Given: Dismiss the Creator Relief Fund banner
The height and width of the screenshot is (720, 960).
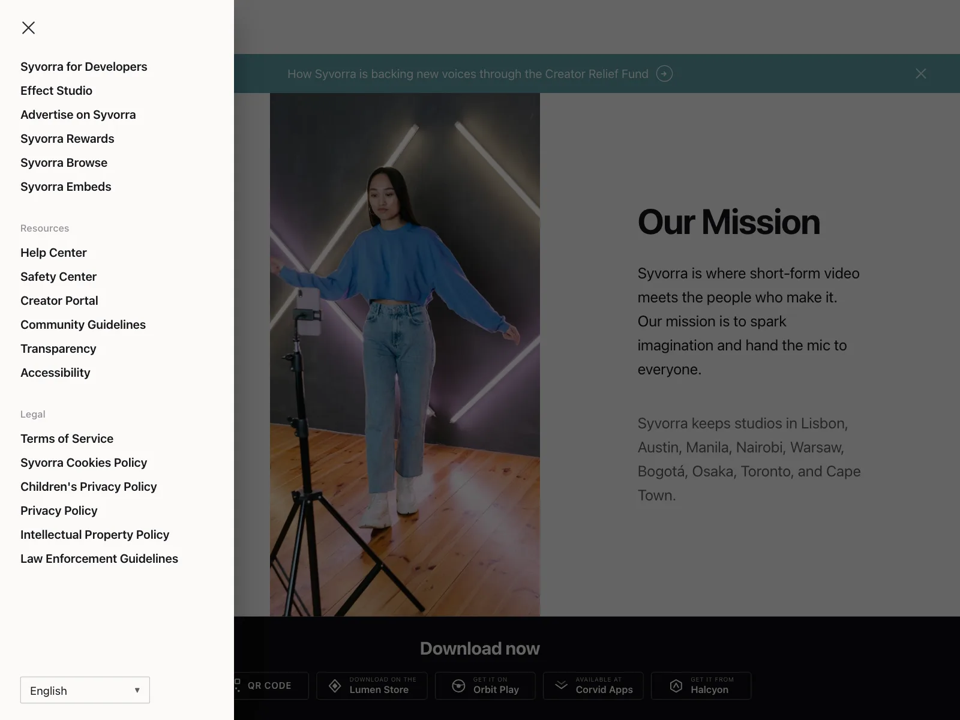Looking at the screenshot, I should point(921,73).
